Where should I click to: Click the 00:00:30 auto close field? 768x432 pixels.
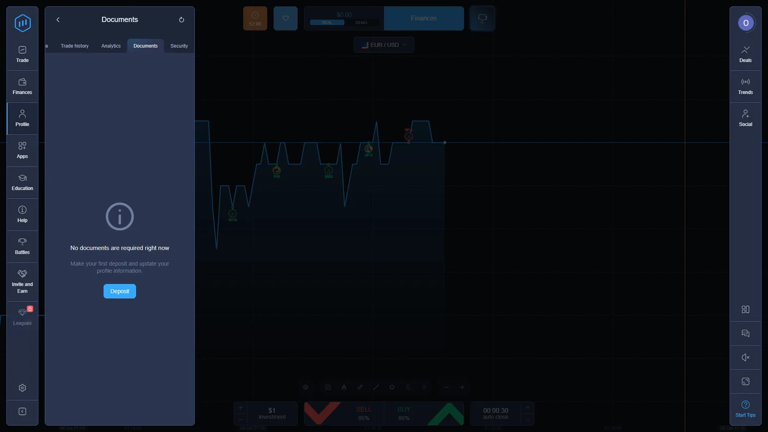496,414
